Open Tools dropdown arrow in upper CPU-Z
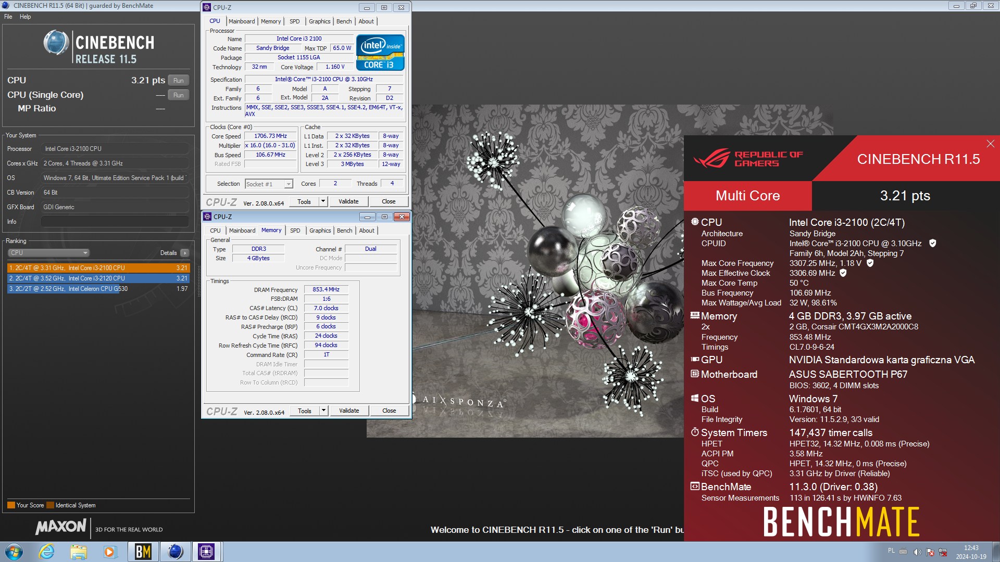The image size is (1000, 562). pos(323,201)
